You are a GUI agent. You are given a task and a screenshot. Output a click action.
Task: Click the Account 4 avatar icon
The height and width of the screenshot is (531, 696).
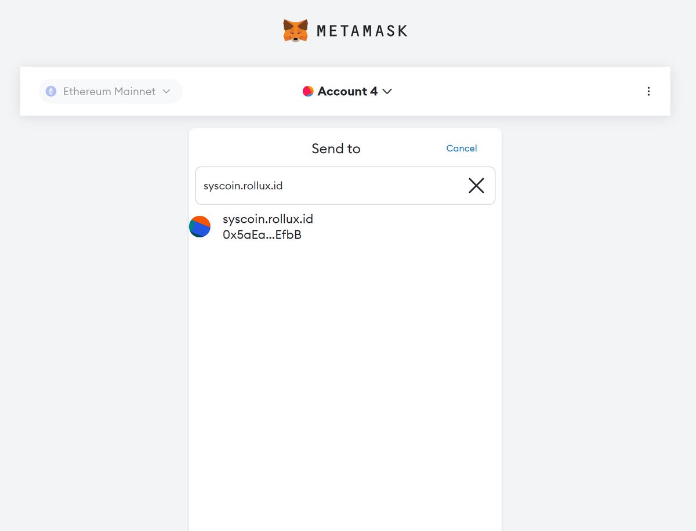(x=308, y=91)
